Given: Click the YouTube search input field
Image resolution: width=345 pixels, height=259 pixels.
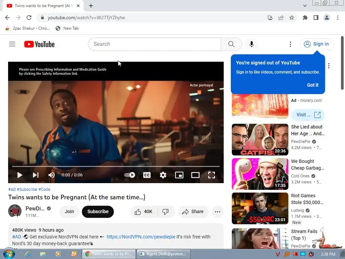Looking at the screenshot, I should (x=154, y=44).
